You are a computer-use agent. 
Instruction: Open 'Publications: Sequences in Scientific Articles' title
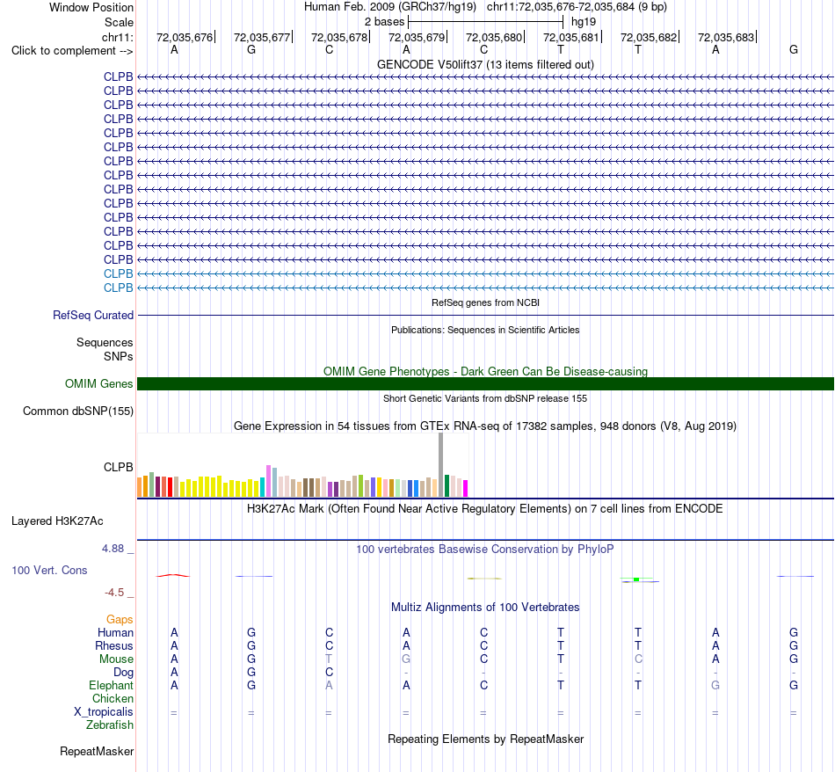tap(485, 330)
